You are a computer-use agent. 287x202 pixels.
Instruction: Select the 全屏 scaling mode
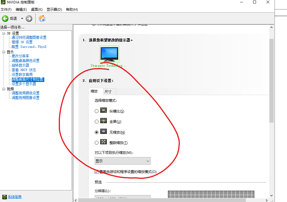[96, 121]
